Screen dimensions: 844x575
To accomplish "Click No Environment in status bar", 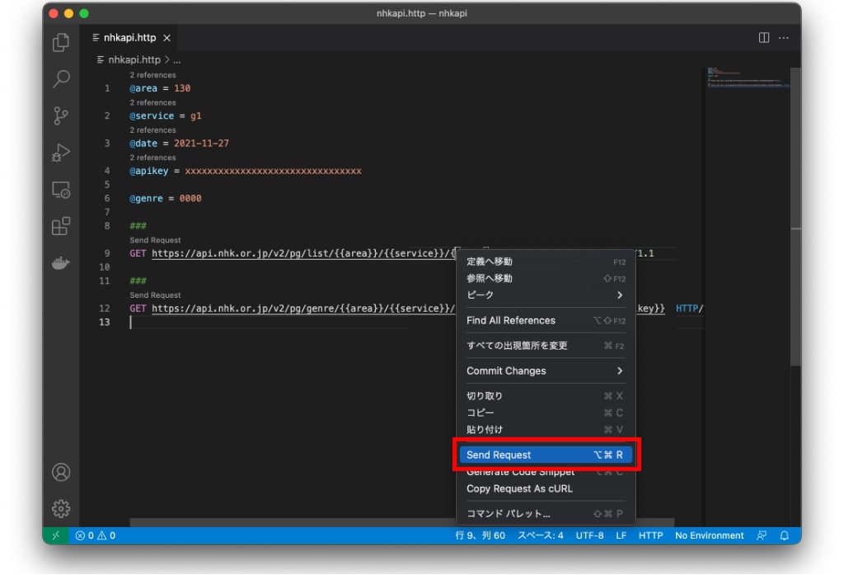I will tap(709, 535).
